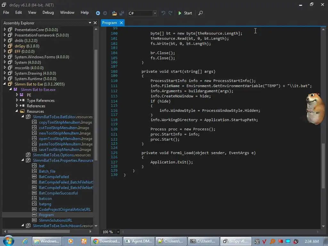Click the bat image resource icon
Viewport: 328px width, 246px height.
click(x=34, y=166)
